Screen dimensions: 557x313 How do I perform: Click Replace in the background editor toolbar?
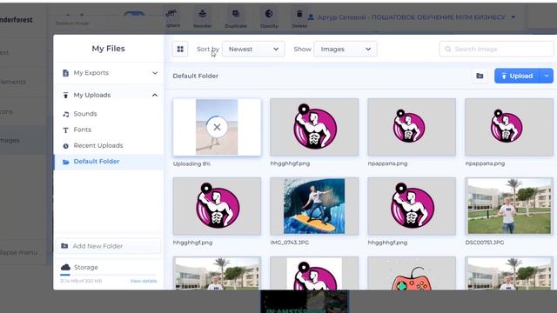pos(173,17)
